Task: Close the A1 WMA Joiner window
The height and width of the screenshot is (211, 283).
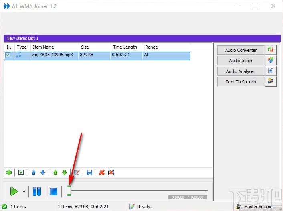Action: click(273, 6)
